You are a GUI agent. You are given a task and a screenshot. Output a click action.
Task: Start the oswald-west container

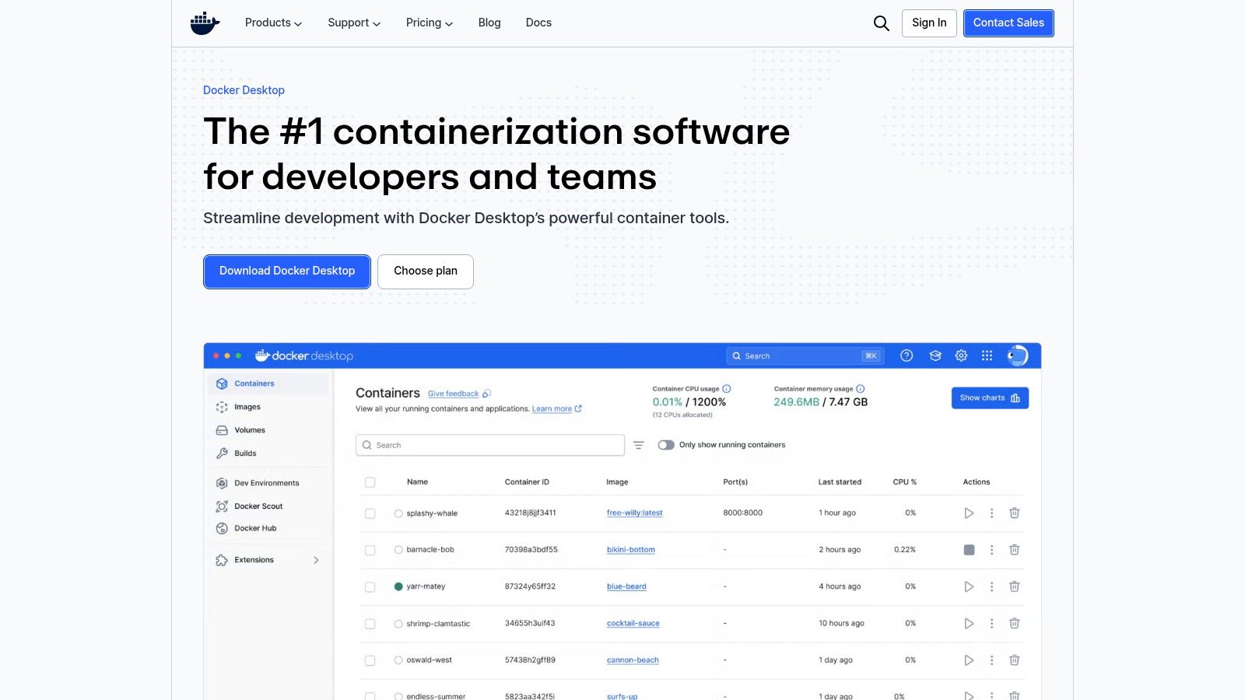[969, 660]
